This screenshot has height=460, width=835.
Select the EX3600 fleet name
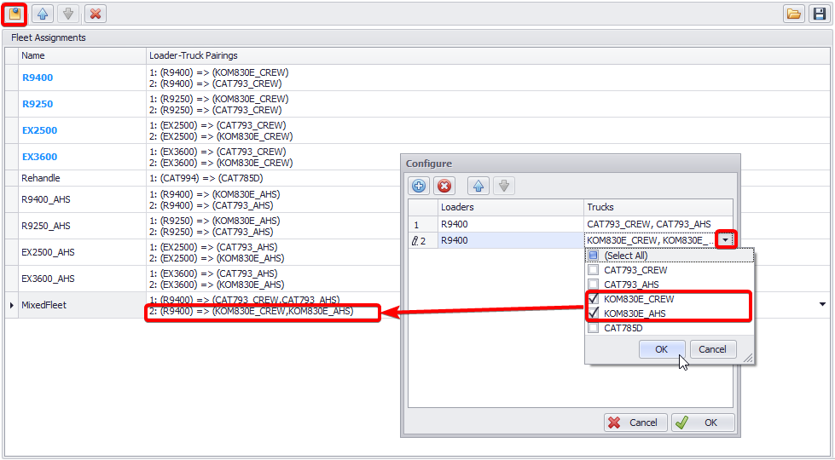tap(39, 157)
